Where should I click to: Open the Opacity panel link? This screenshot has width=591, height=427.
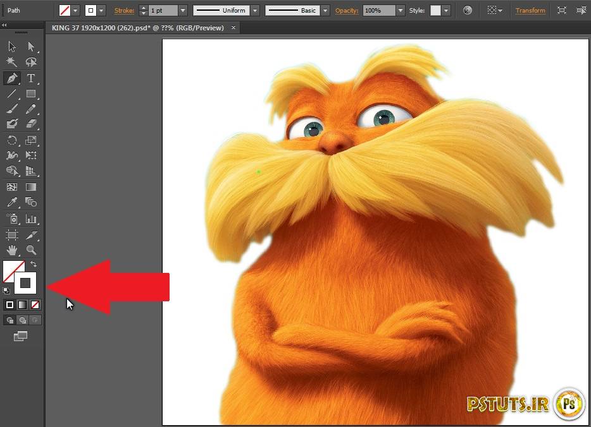pyautogui.click(x=346, y=11)
